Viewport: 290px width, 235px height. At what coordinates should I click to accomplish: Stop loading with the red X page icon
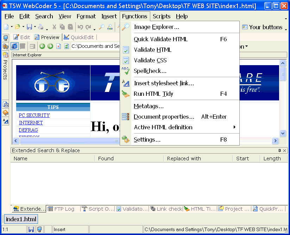(x=58, y=46)
